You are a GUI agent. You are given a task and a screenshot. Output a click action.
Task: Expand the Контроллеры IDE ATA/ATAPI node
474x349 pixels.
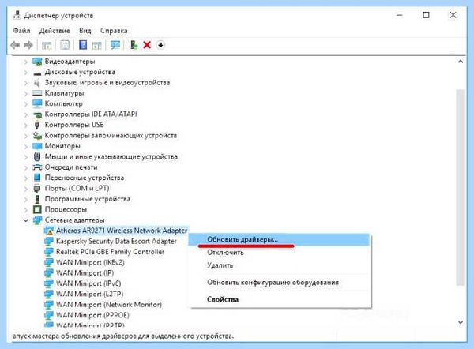click(26, 114)
